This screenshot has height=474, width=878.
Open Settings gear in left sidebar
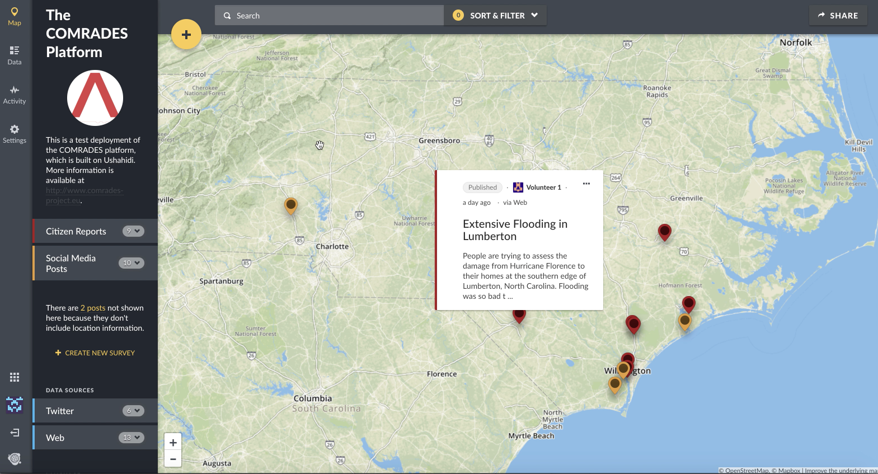15,134
